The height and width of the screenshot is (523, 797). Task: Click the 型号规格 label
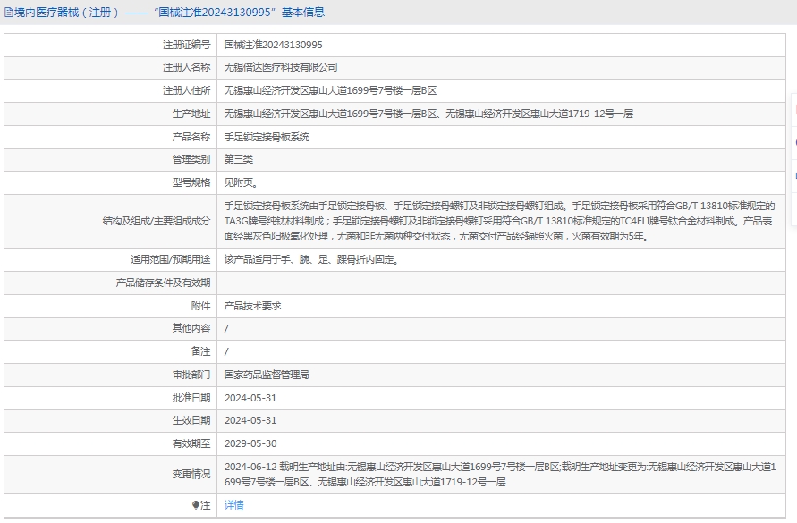(x=191, y=182)
